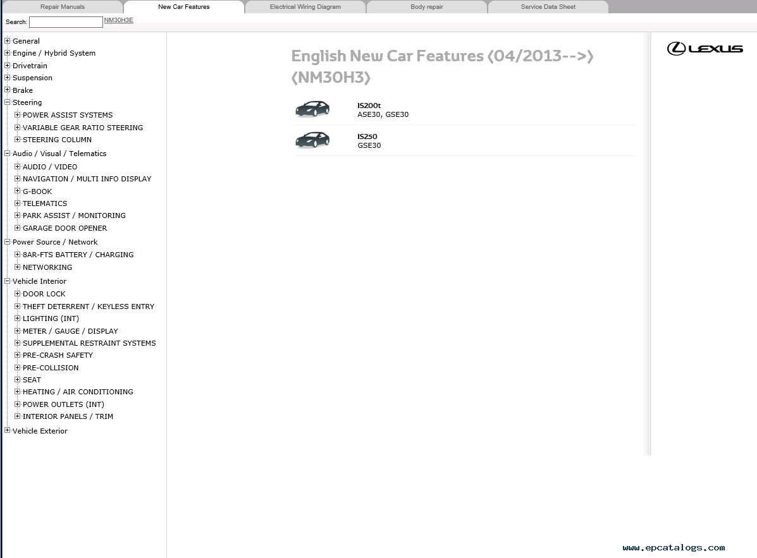
Task: Expand SUPPLEMENTAL RESTRAINT SYSTEMS subnode
Action: tap(17, 343)
